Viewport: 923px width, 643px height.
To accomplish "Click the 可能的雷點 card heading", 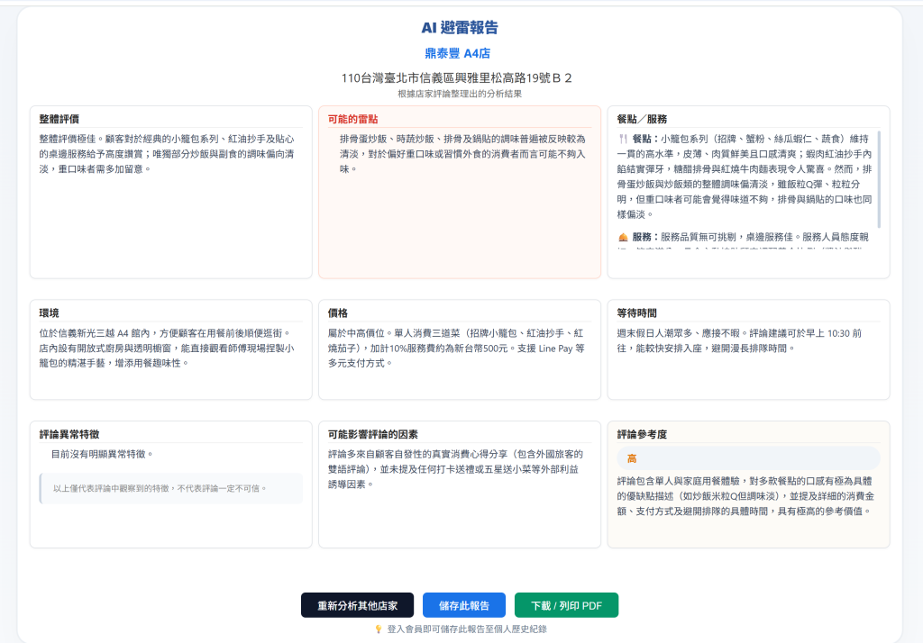I will click(x=352, y=120).
